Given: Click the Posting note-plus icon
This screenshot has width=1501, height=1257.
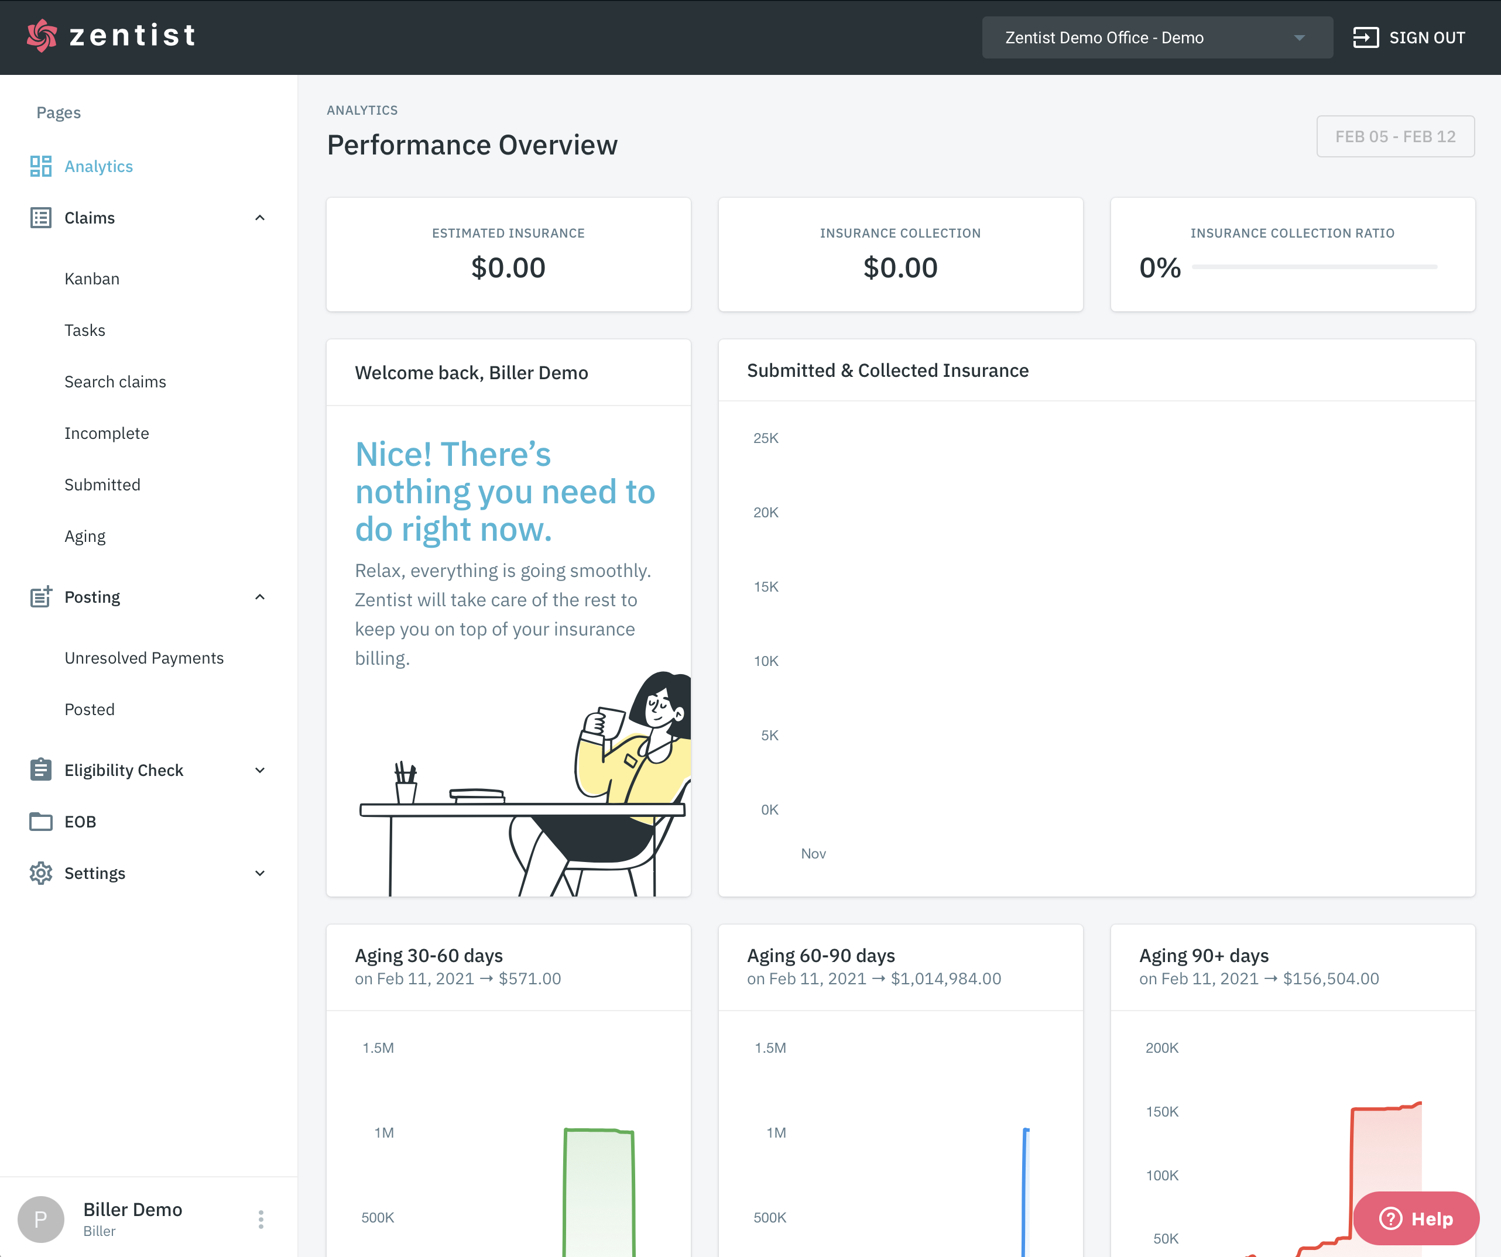Looking at the screenshot, I should click(x=41, y=597).
